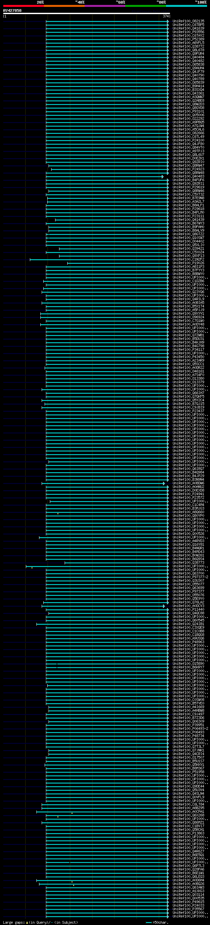This screenshot has width=210, height=925.
Task: Select label UniRef100_O96924
Action: (188, 317)
